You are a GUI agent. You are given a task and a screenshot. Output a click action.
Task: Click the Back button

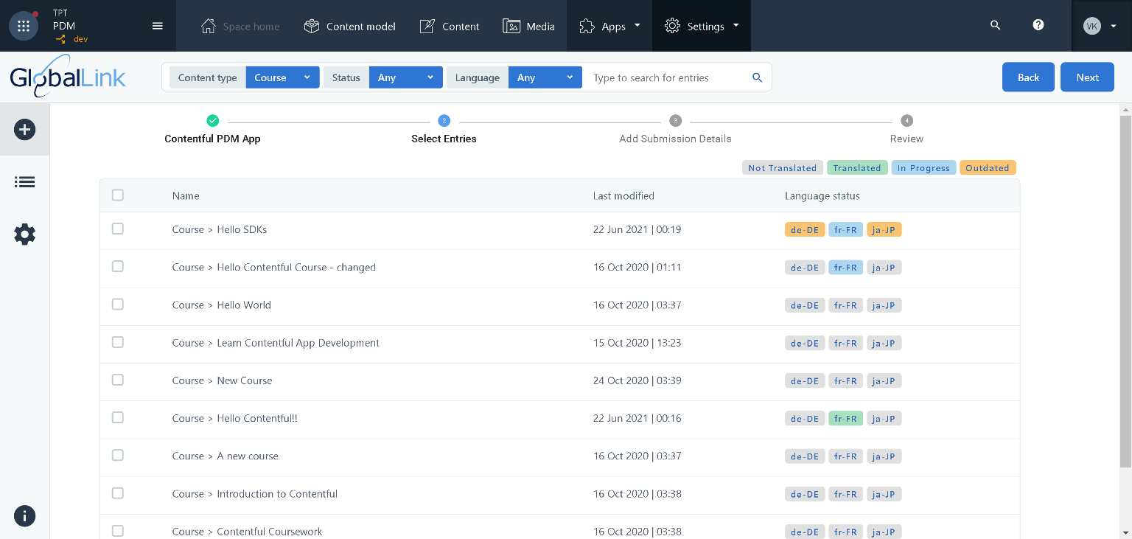[x=1028, y=77]
